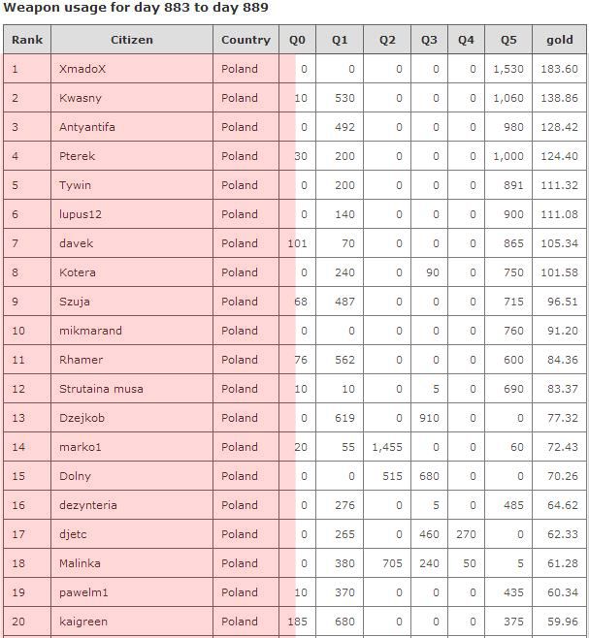The image size is (589, 638).
Task: Click the 183.60 gold value
Action: coord(560,69)
